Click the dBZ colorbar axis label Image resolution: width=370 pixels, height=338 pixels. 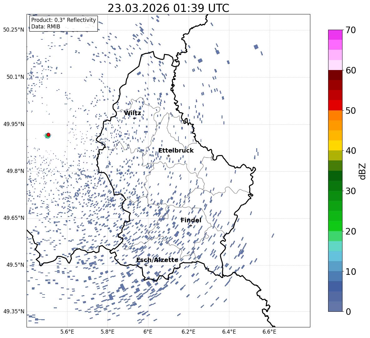click(362, 171)
